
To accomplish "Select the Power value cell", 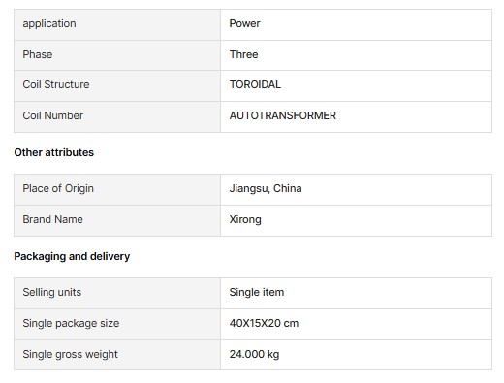I will tap(356, 24).
